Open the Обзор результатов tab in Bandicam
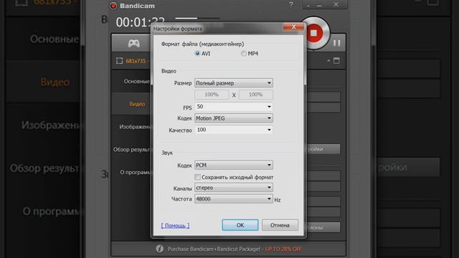Image resolution: width=459 pixels, height=258 pixels. 132,150
